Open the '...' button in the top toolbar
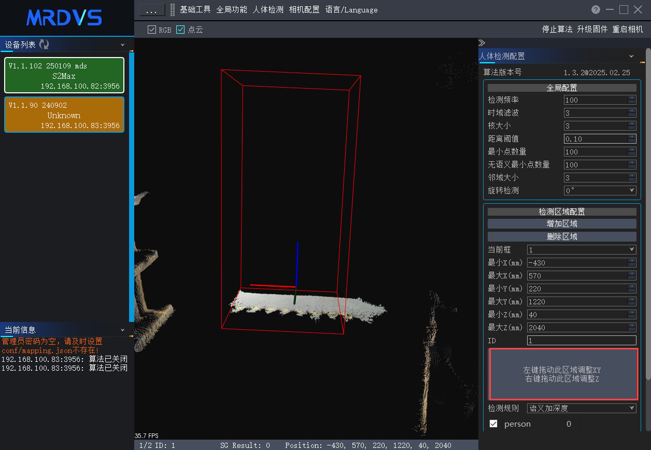 click(152, 10)
